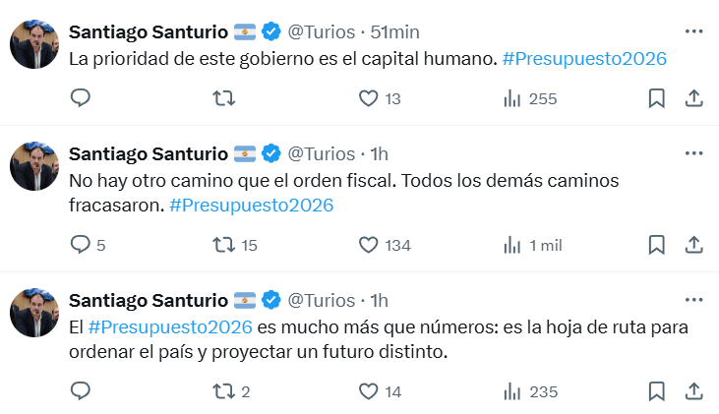The height and width of the screenshot is (414, 719).
Task: Like the tweet with 13 likes
Action: coord(369,98)
